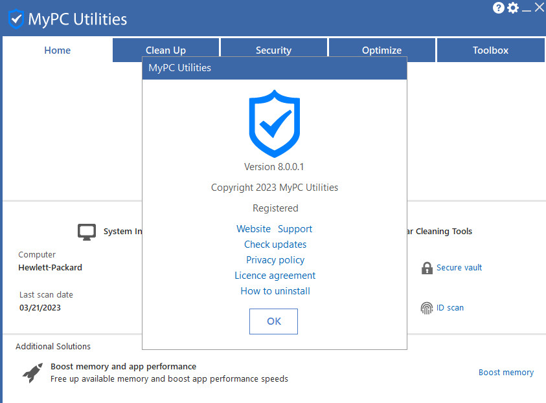Click the Copyright 2023 MyPC Utilities text

click(275, 188)
